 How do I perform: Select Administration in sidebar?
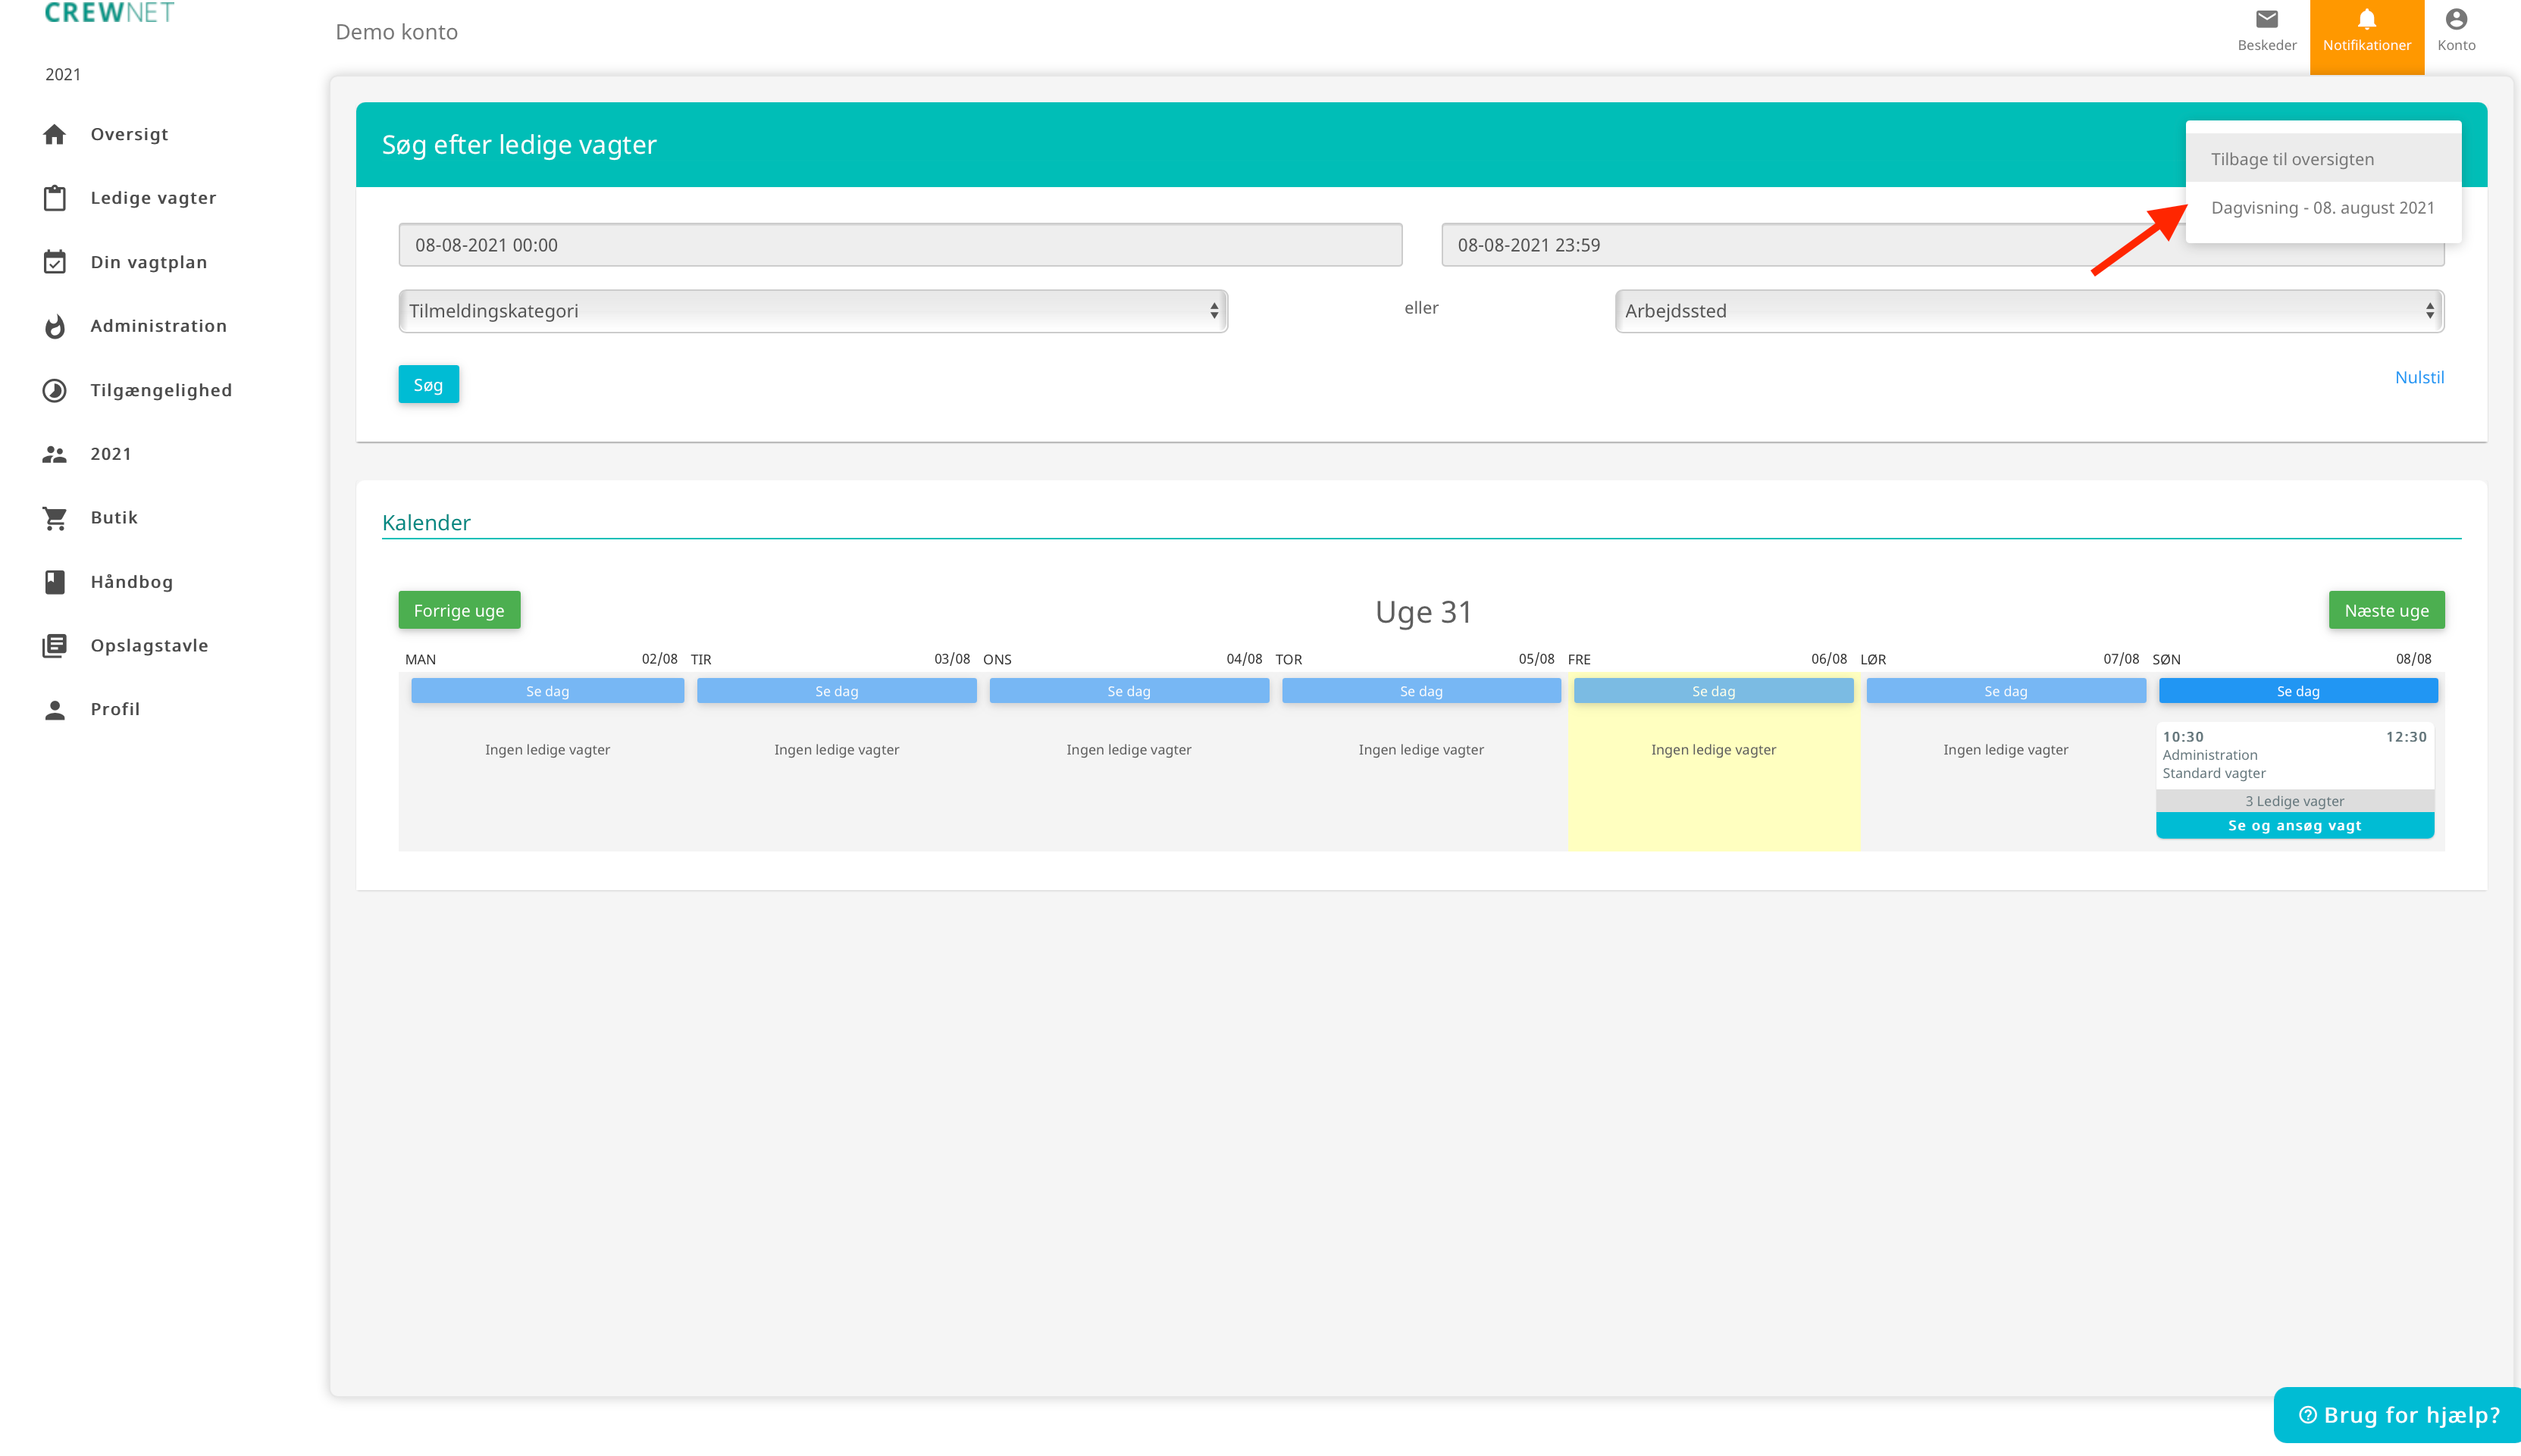coord(158,326)
